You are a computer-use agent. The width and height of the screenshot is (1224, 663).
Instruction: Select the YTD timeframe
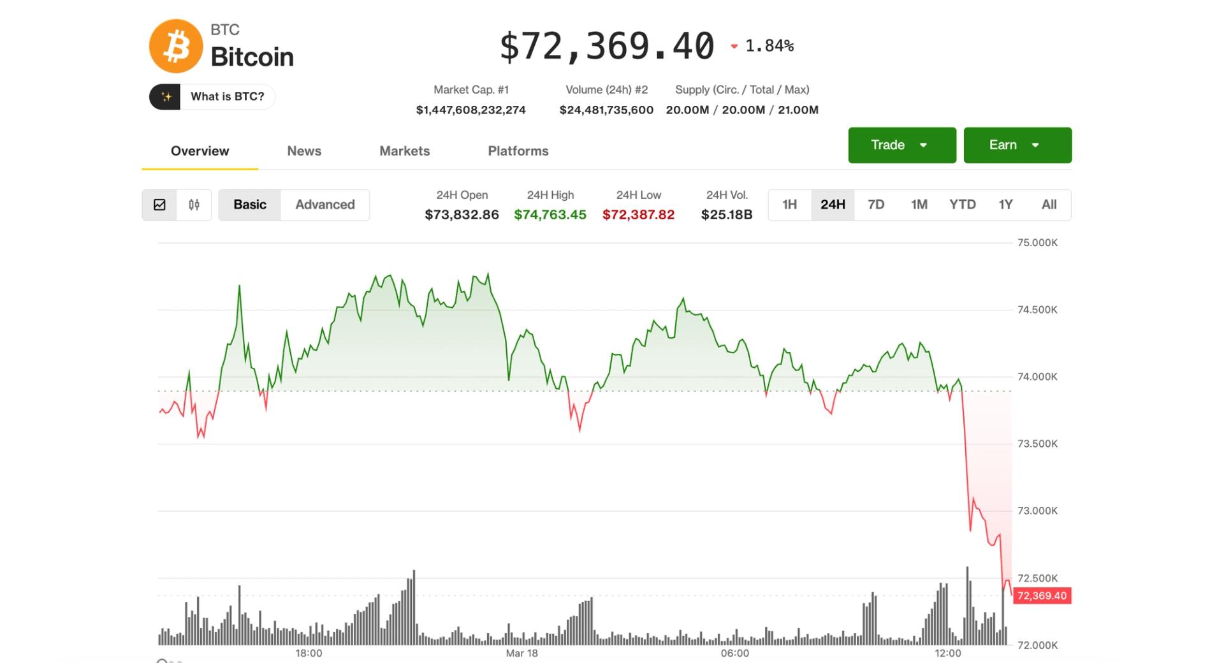963,205
